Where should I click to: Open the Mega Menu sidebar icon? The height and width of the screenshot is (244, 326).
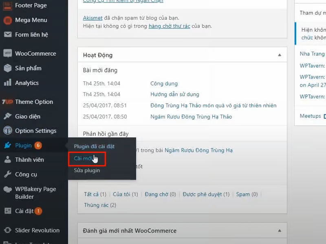(x=8, y=20)
